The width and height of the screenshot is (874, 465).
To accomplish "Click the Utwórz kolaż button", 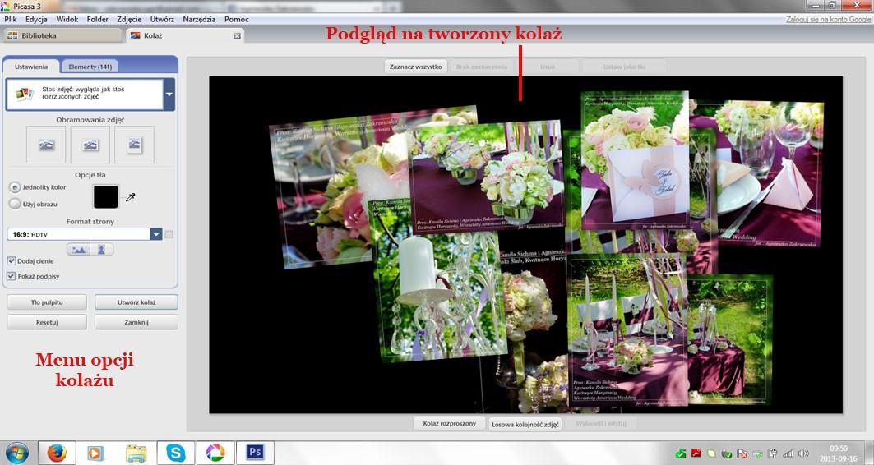I will click(x=136, y=302).
